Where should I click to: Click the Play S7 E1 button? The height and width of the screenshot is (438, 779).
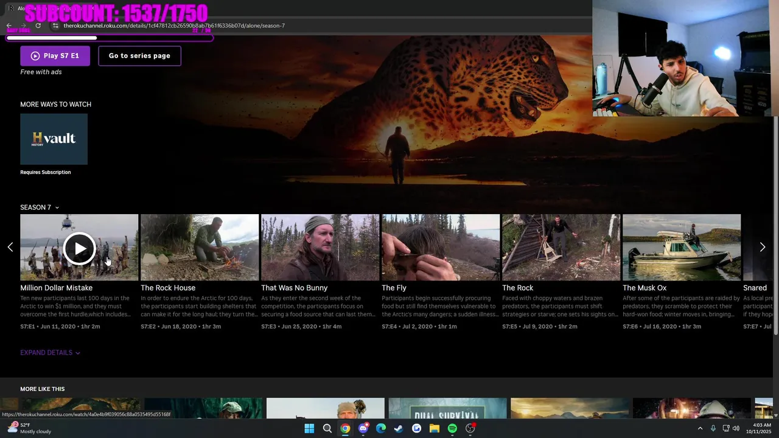(55, 55)
